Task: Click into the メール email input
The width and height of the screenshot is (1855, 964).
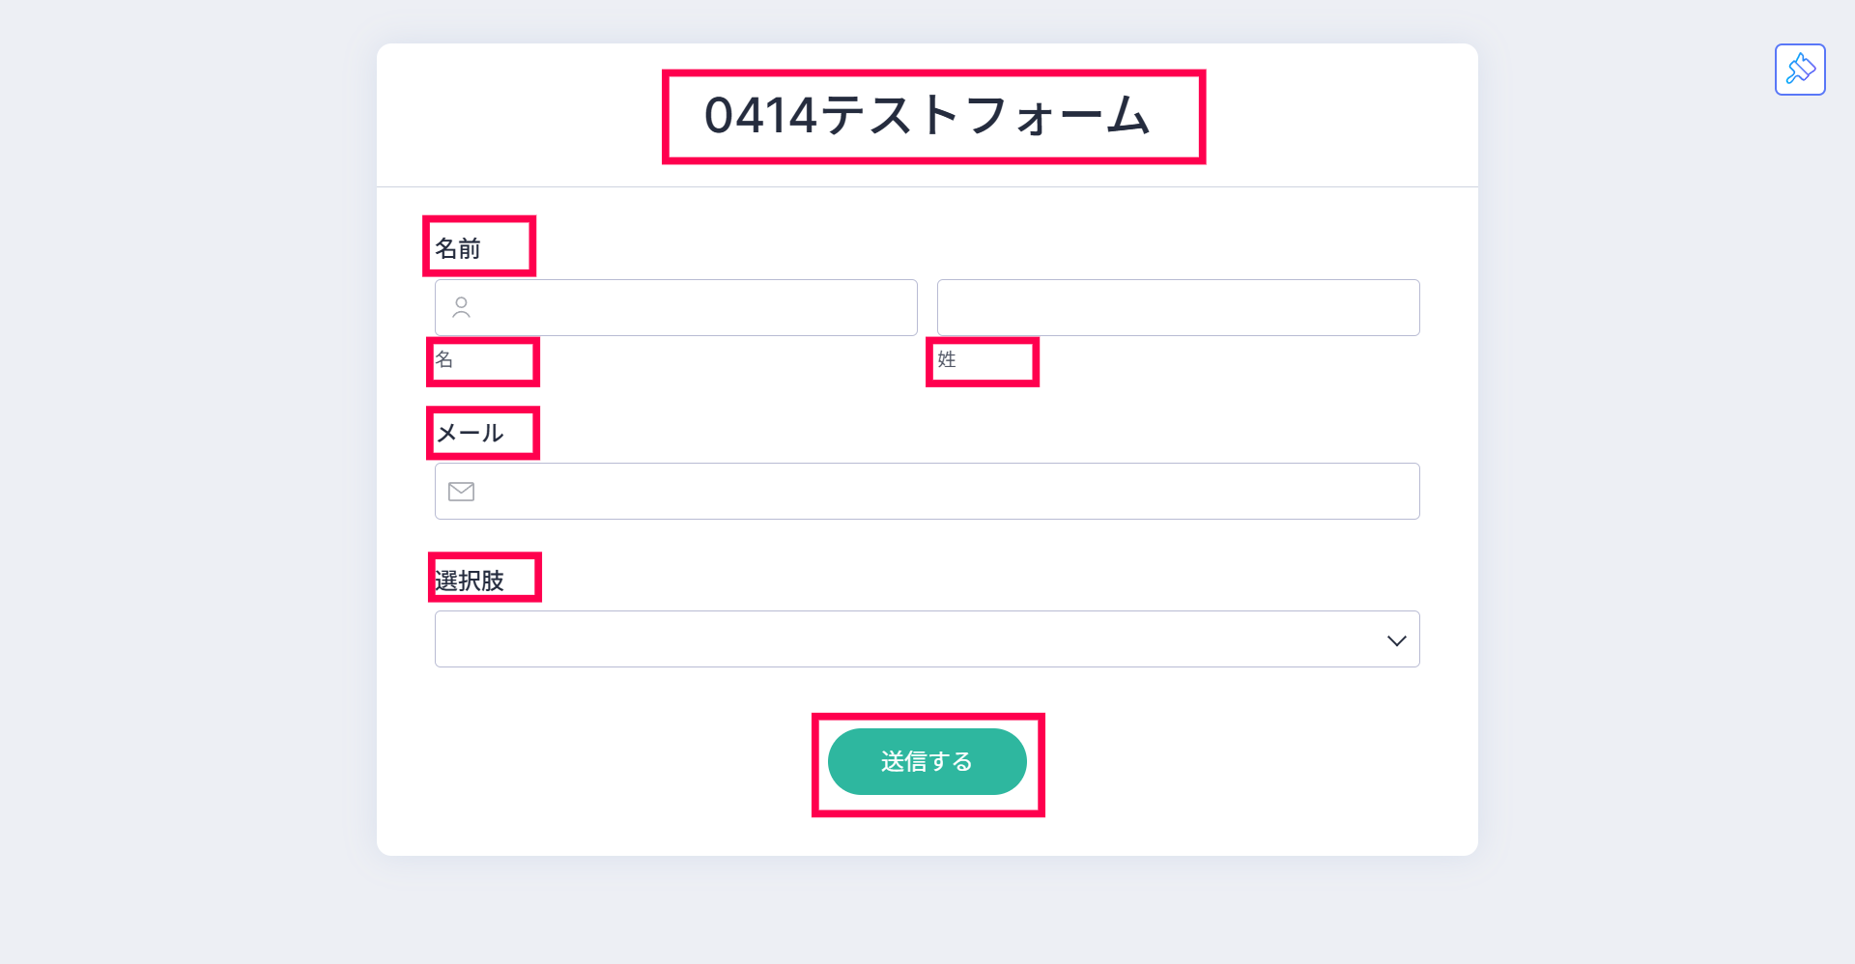Action: click(947, 492)
